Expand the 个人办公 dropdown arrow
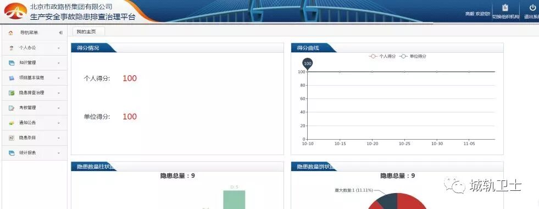This screenshot has height=209, width=539. 59,48
